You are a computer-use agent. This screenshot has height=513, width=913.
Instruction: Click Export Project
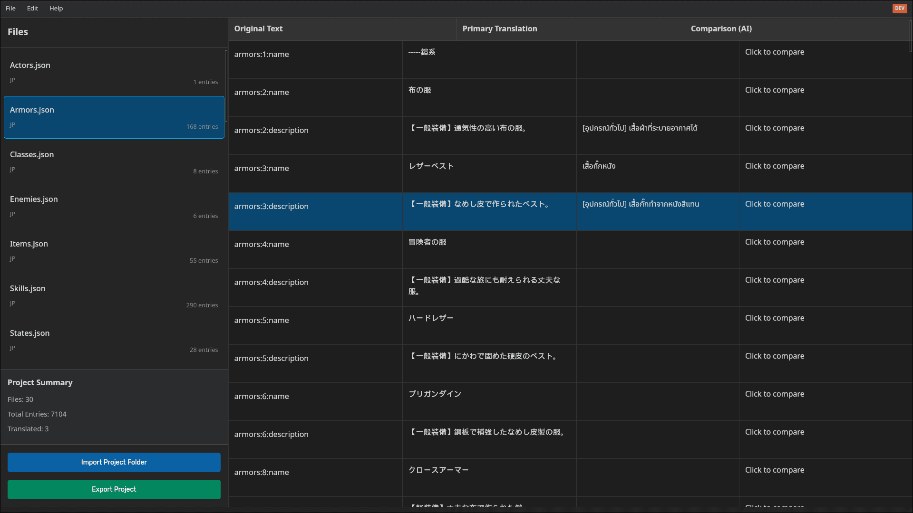(x=114, y=489)
